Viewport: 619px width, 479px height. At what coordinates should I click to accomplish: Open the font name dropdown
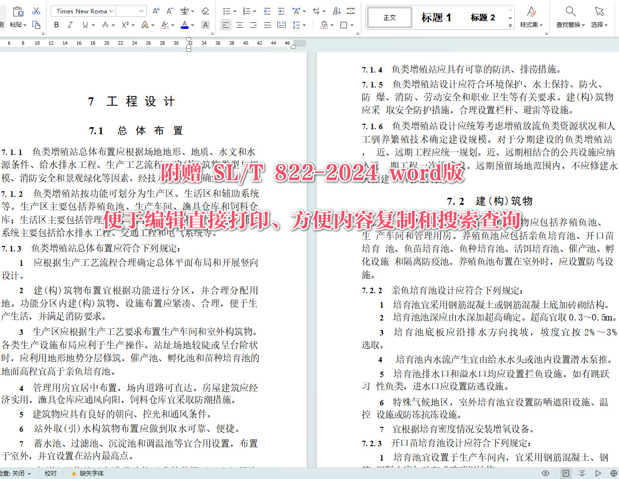111,11
